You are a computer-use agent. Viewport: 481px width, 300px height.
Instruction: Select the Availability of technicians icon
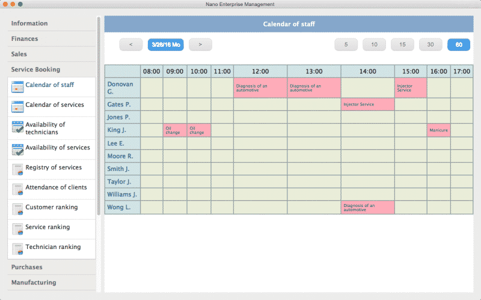tap(17, 128)
